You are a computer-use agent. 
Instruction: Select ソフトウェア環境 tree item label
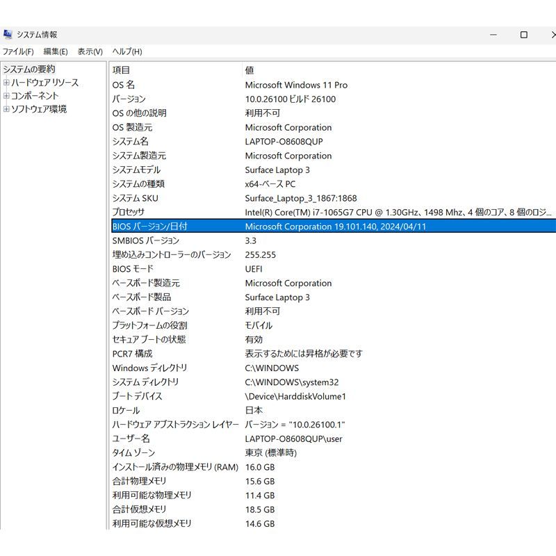point(39,109)
